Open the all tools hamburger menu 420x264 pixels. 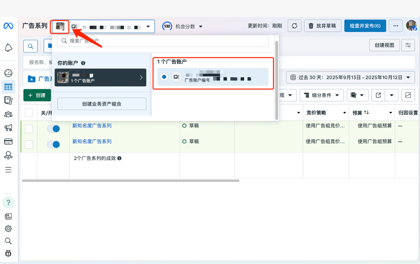8,170
